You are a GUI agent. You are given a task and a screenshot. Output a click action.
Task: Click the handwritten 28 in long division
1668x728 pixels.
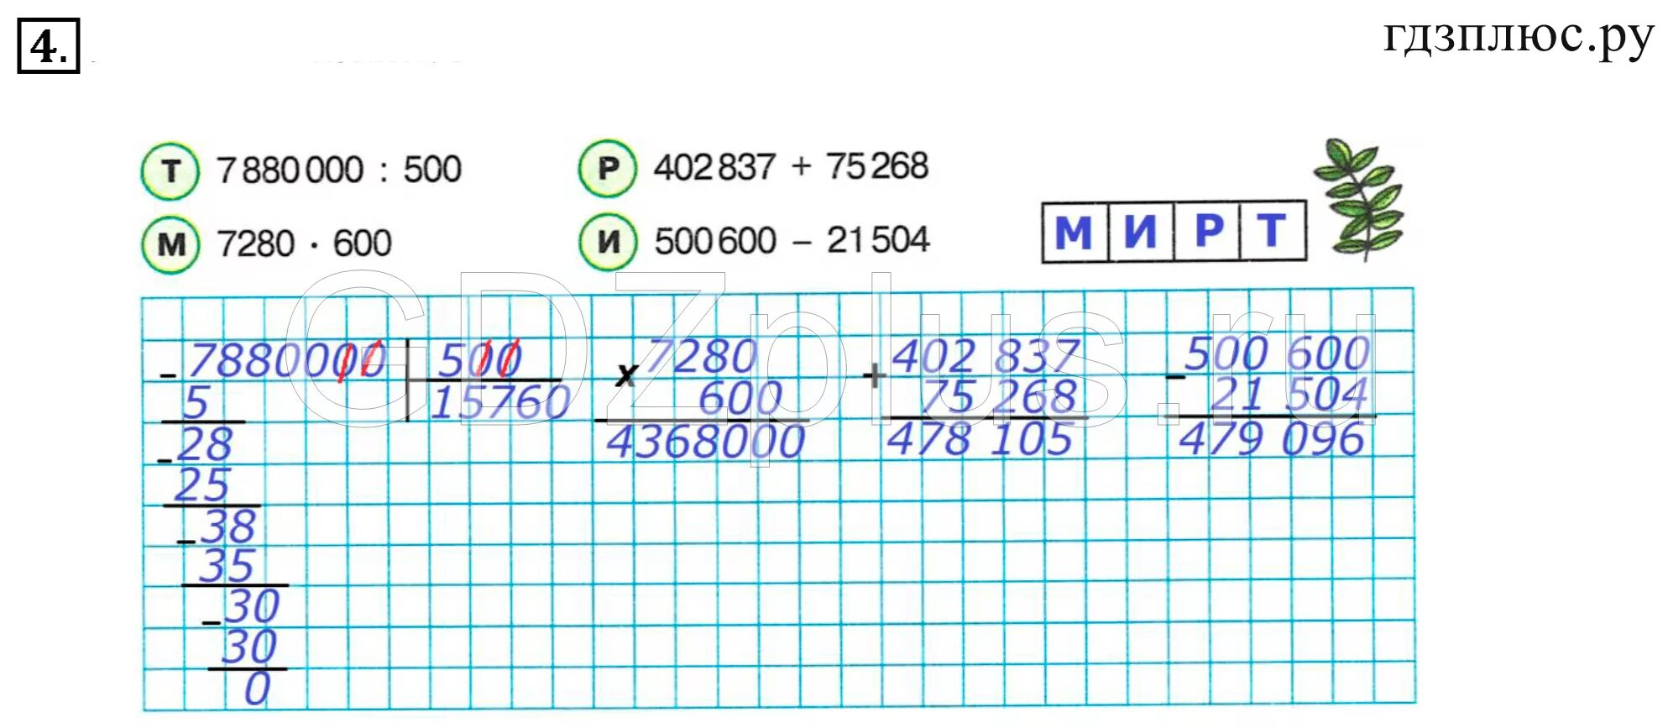[205, 443]
